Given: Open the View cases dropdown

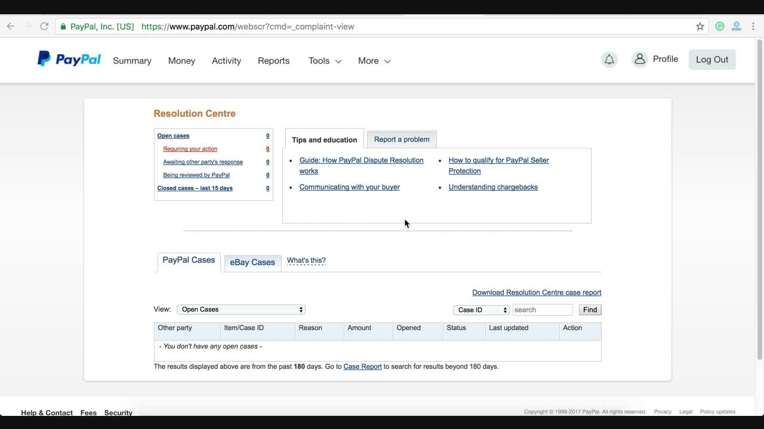Looking at the screenshot, I should click(x=241, y=309).
